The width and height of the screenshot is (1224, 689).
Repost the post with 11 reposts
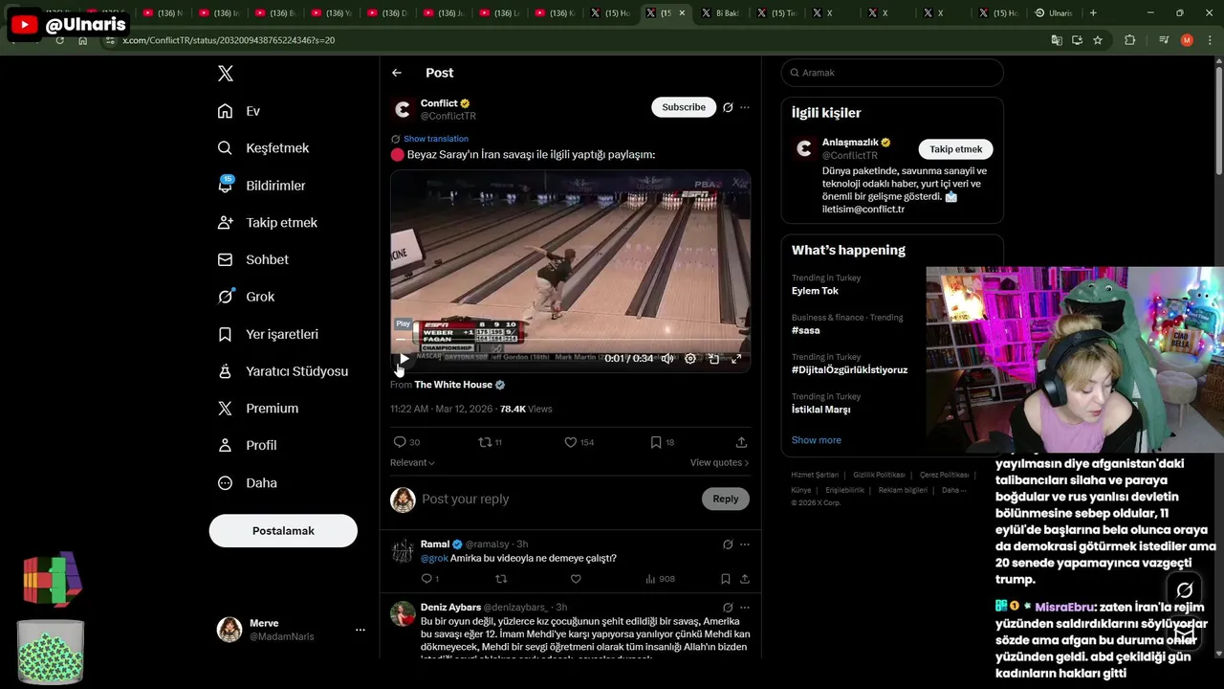click(x=490, y=442)
